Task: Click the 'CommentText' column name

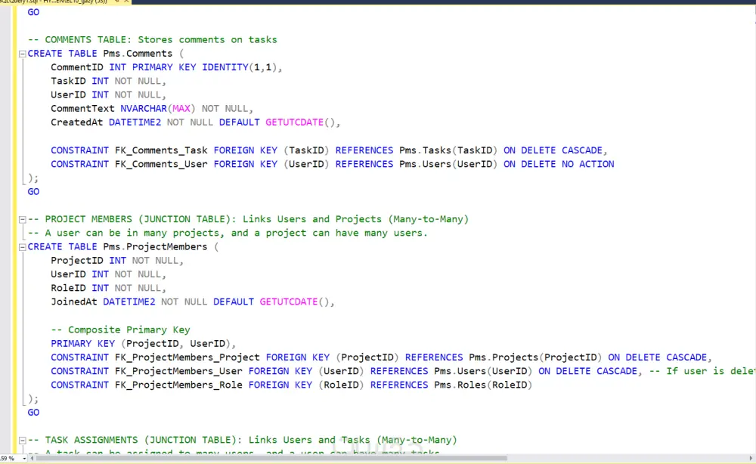Action: coord(82,109)
